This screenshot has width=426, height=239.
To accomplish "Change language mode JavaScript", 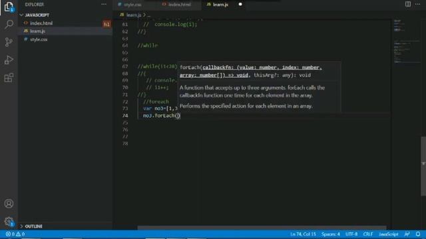I will pos(389,234).
